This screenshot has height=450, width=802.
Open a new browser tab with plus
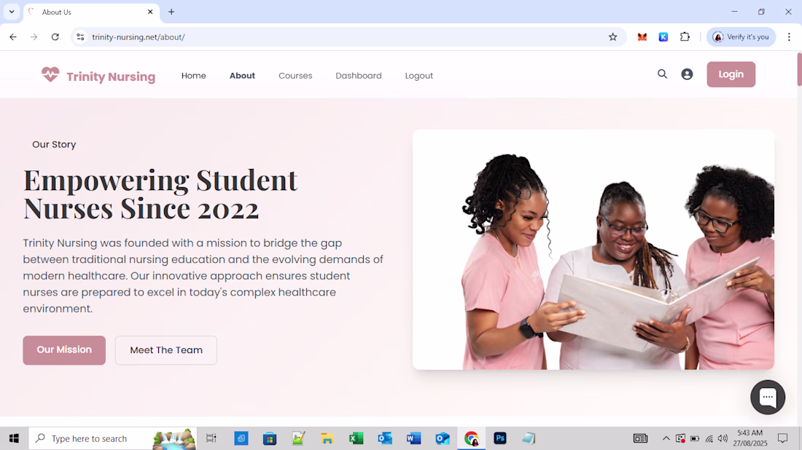pos(171,12)
